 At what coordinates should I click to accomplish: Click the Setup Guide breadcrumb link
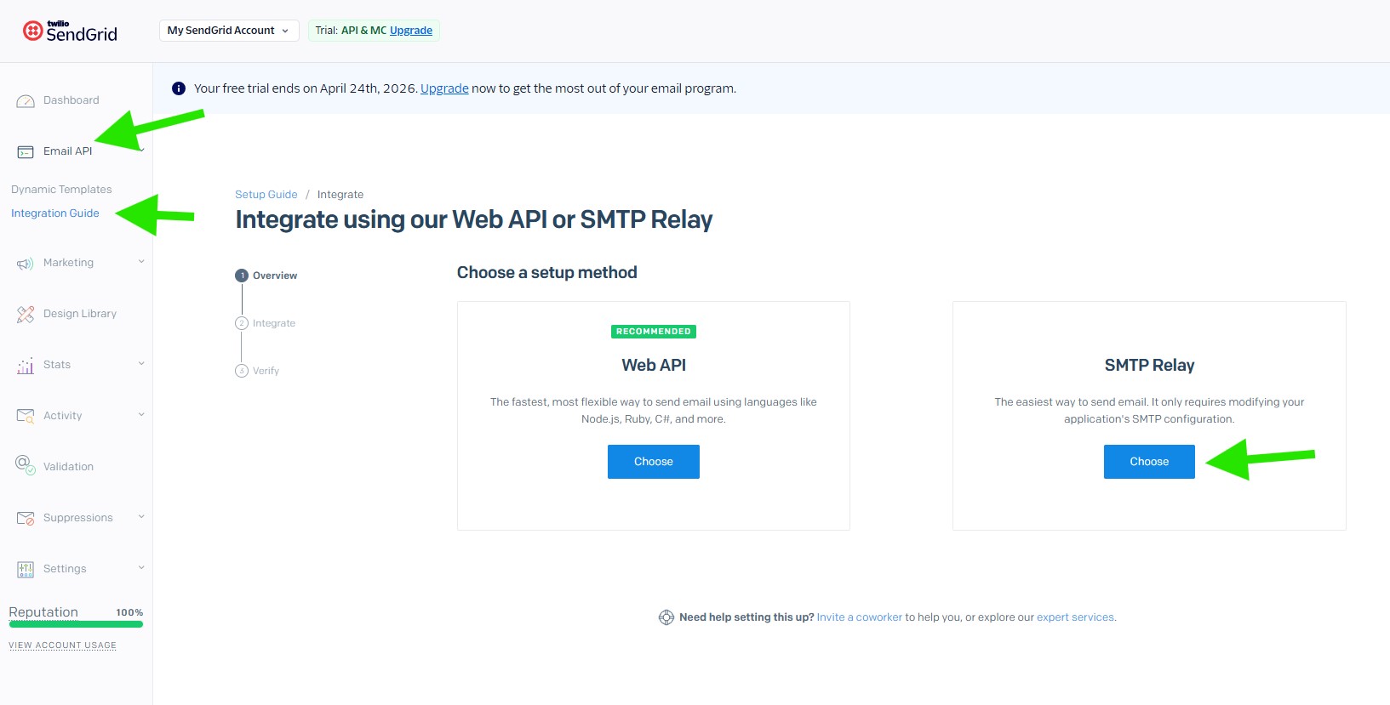266,195
